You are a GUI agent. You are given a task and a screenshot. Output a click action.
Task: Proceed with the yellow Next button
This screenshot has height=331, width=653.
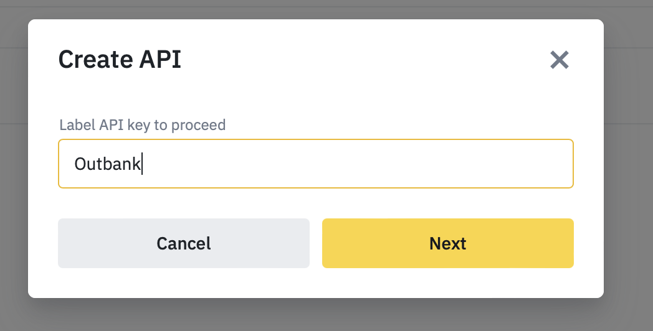click(447, 243)
